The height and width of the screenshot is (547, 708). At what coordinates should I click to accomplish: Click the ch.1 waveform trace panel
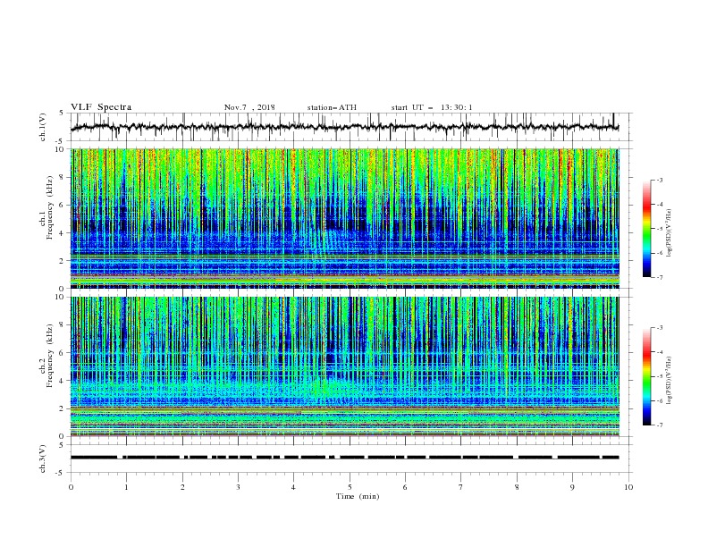coord(351,127)
